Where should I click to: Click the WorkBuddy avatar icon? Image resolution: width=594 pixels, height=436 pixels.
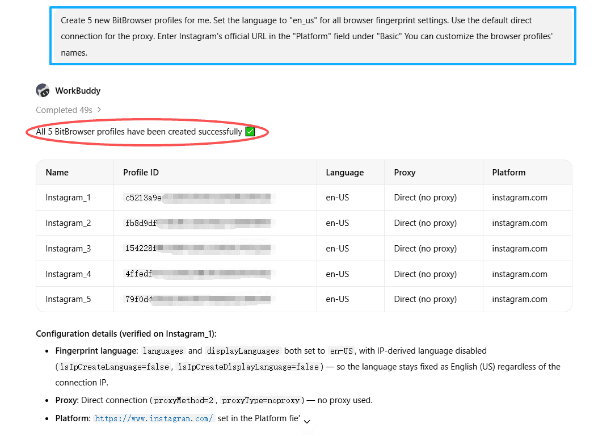coord(43,91)
